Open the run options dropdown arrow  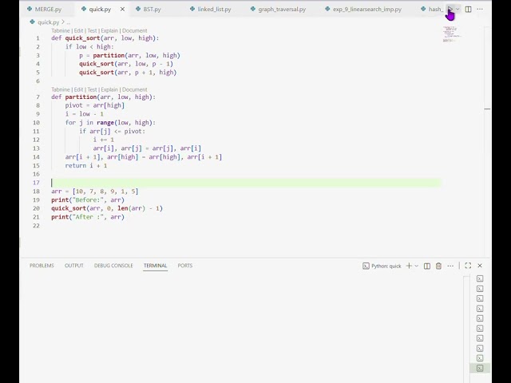458,10
